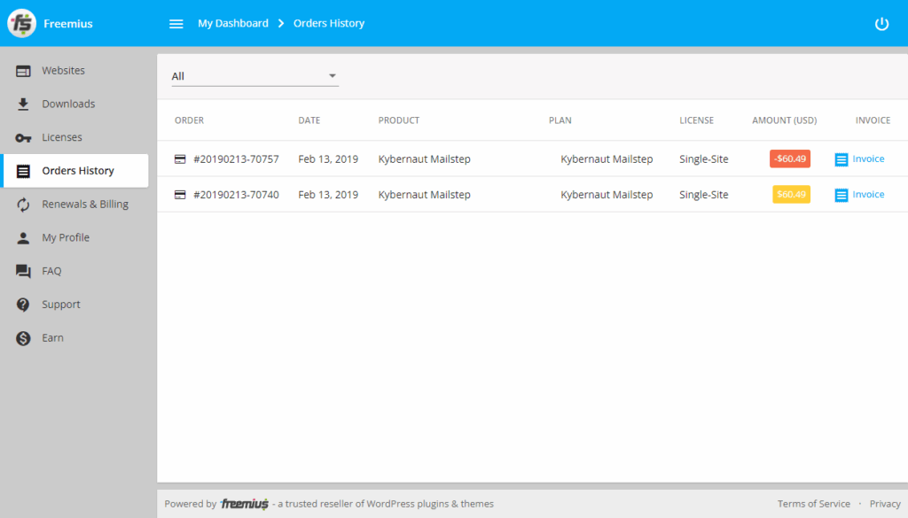Open Terms of Service link
This screenshot has height=518, width=908.
[x=814, y=504]
